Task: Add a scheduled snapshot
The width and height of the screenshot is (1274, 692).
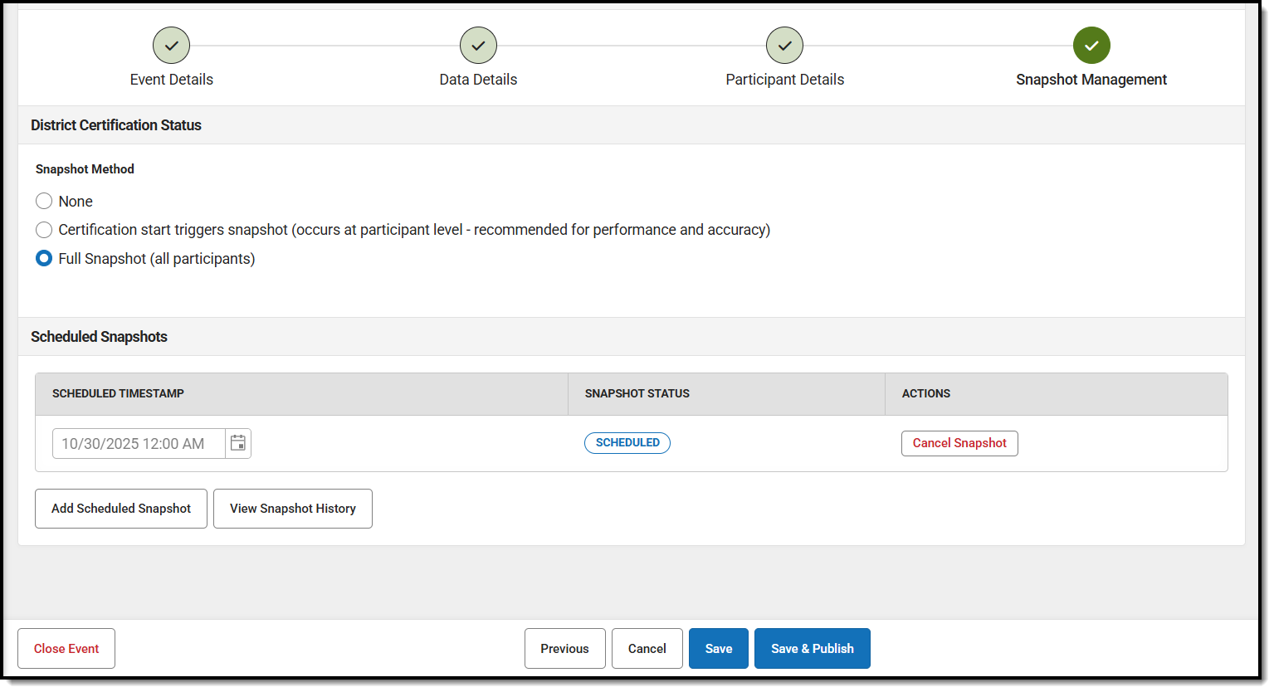Action: [x=121, y=509]
